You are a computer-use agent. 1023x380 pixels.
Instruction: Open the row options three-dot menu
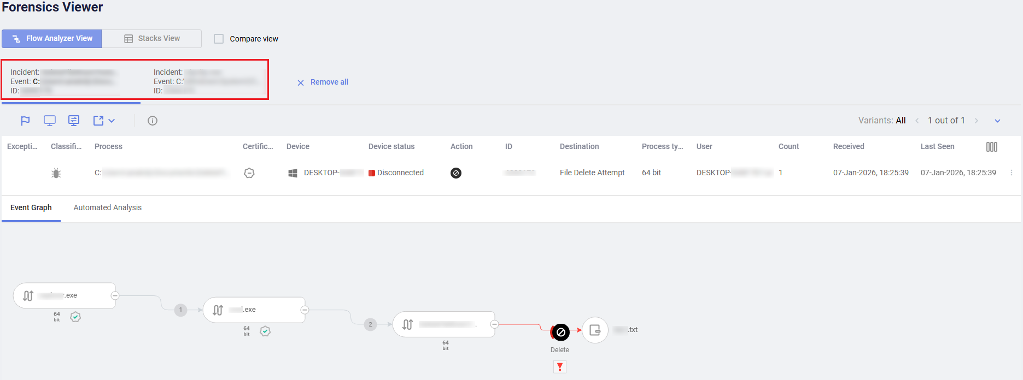tap(1012, 173)
